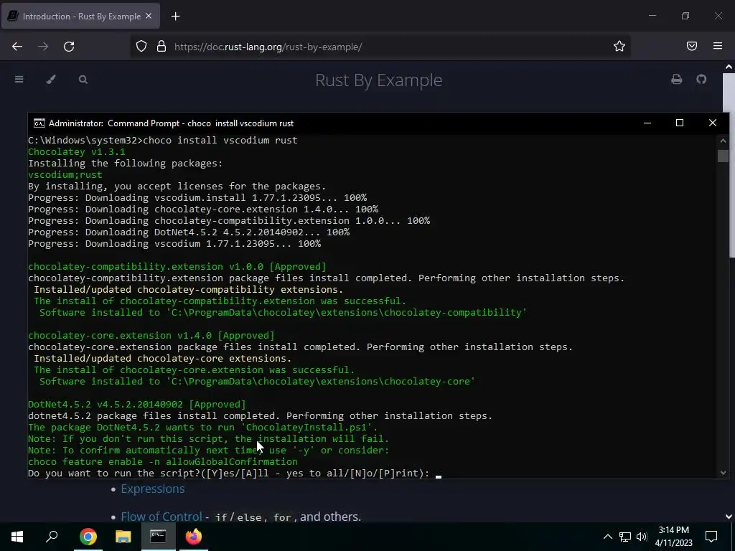Restore down the Firefox window
Viewport: 735px width, 551px height.
click(685, 16)
